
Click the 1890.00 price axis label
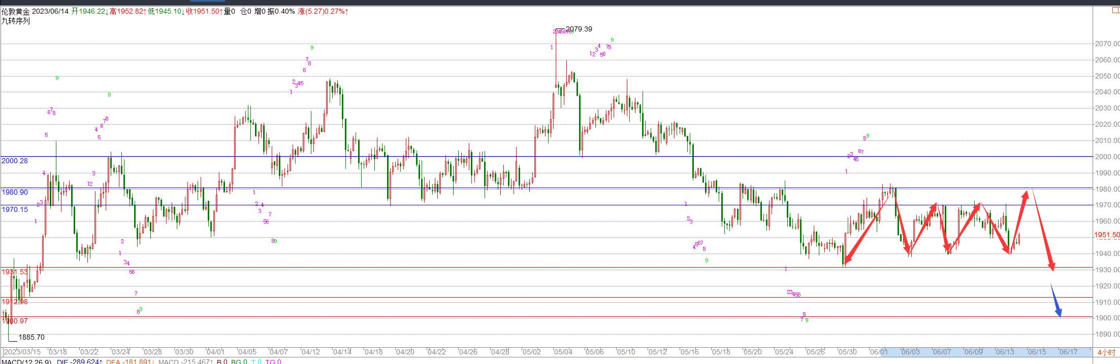pos(1107,335)
